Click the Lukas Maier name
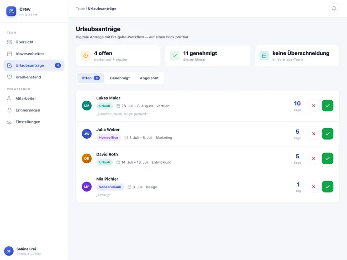 pos(108,98)
